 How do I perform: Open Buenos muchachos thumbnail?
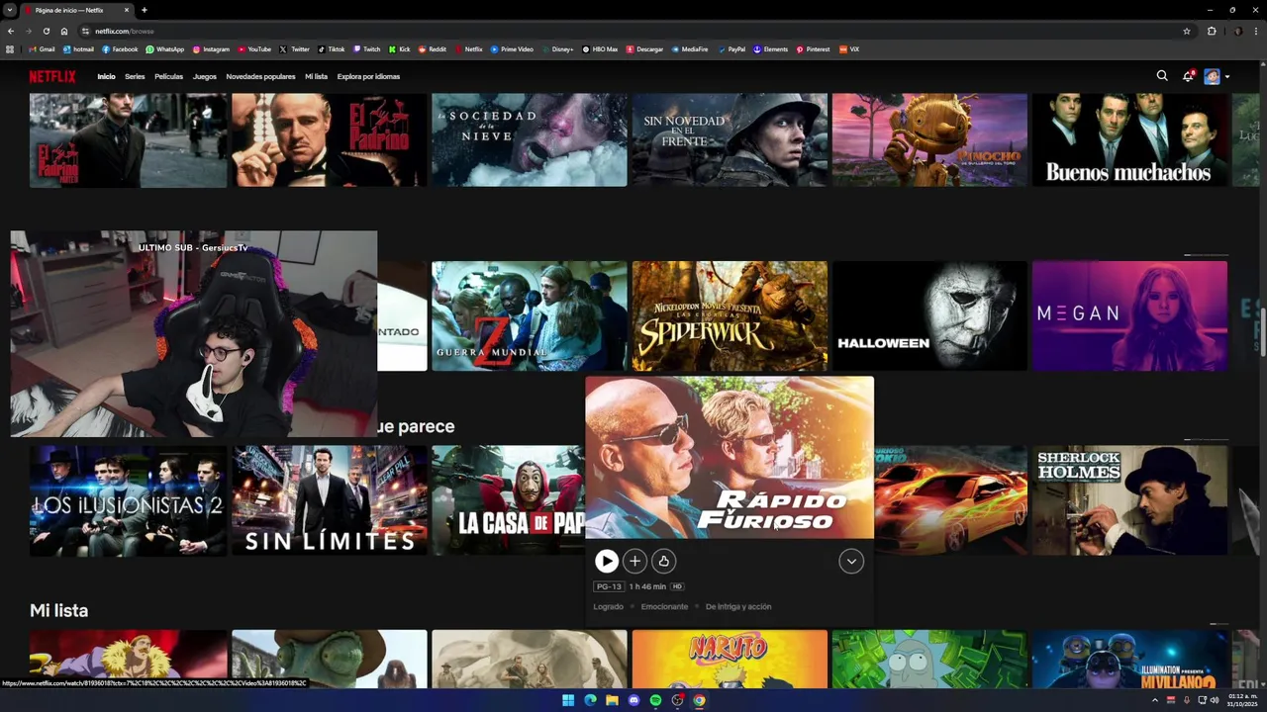pyautogui.click(x=1130, y=139)
